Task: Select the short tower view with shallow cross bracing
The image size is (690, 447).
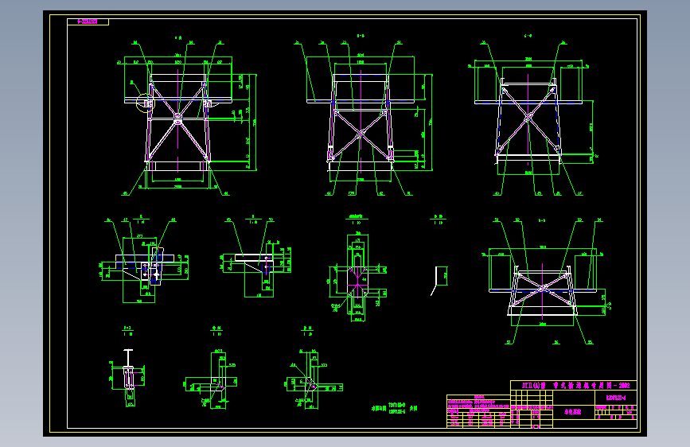Action: click(x=544, y=282)
